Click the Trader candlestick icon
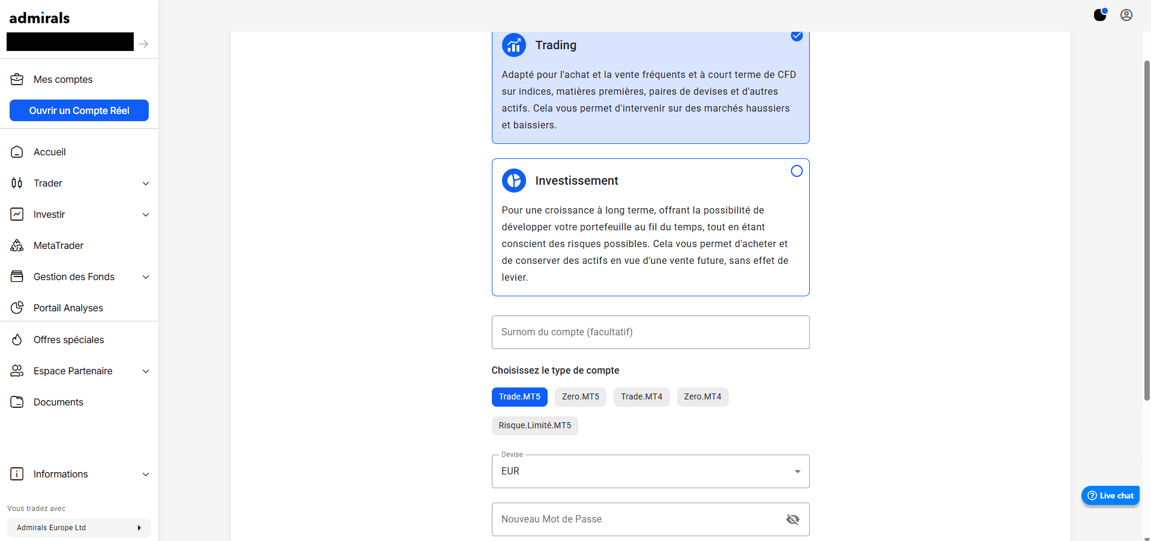The height and width of the screenshot is (541, 1151). coord(17,183)
